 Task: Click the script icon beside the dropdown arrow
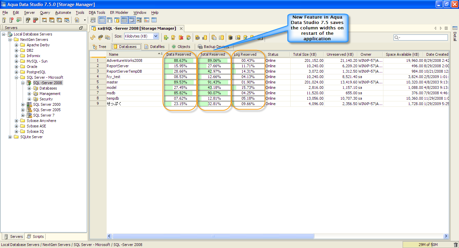tap(77, 20)
